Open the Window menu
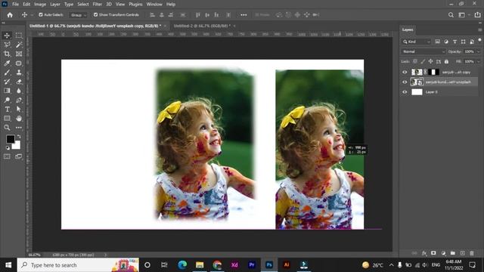Image resolution: width=484 pixels, height=272 pixels. [x=154, y=5]
